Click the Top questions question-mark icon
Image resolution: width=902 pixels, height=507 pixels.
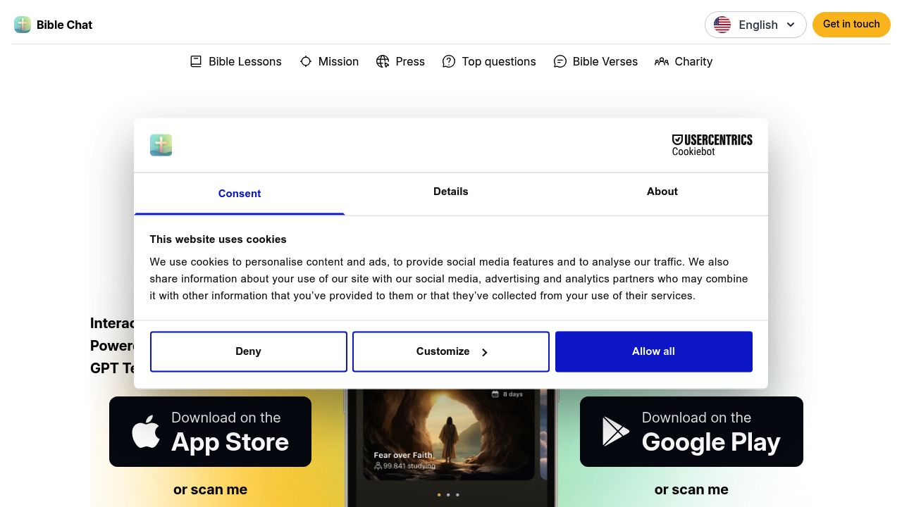click(449, 61)
